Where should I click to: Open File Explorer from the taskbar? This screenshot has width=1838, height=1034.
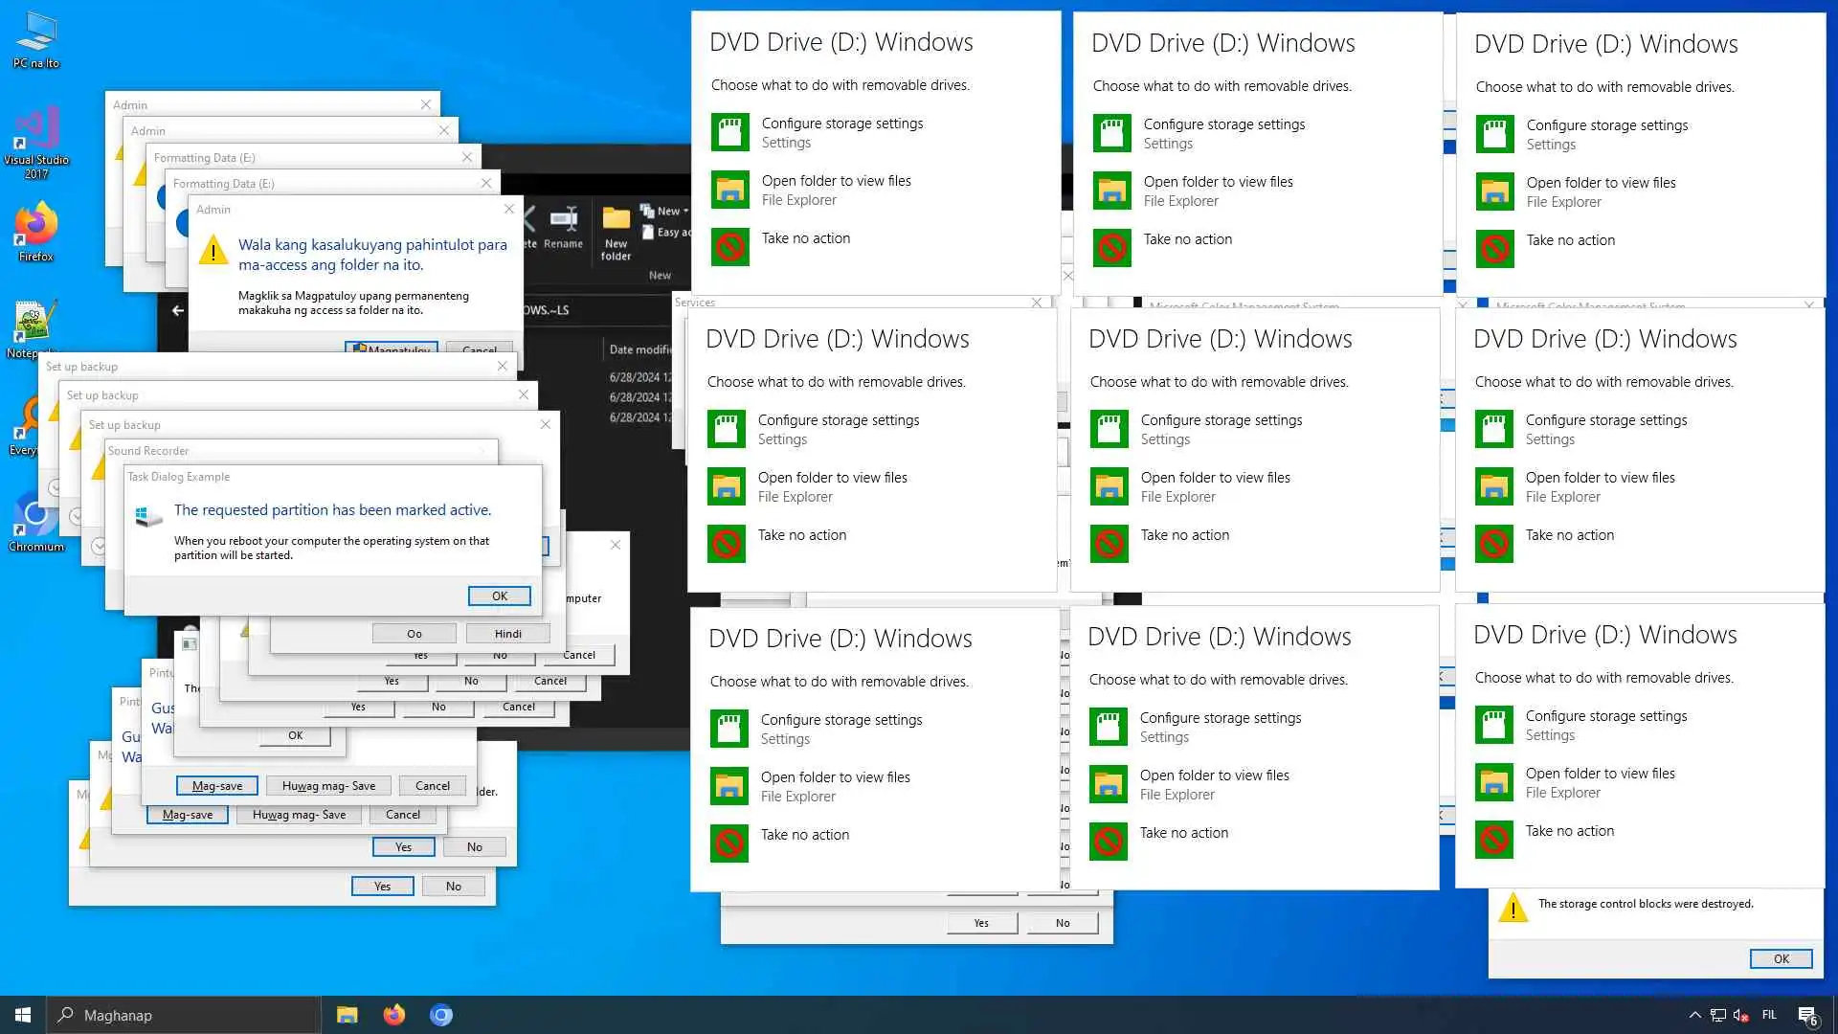point(347,1015)
